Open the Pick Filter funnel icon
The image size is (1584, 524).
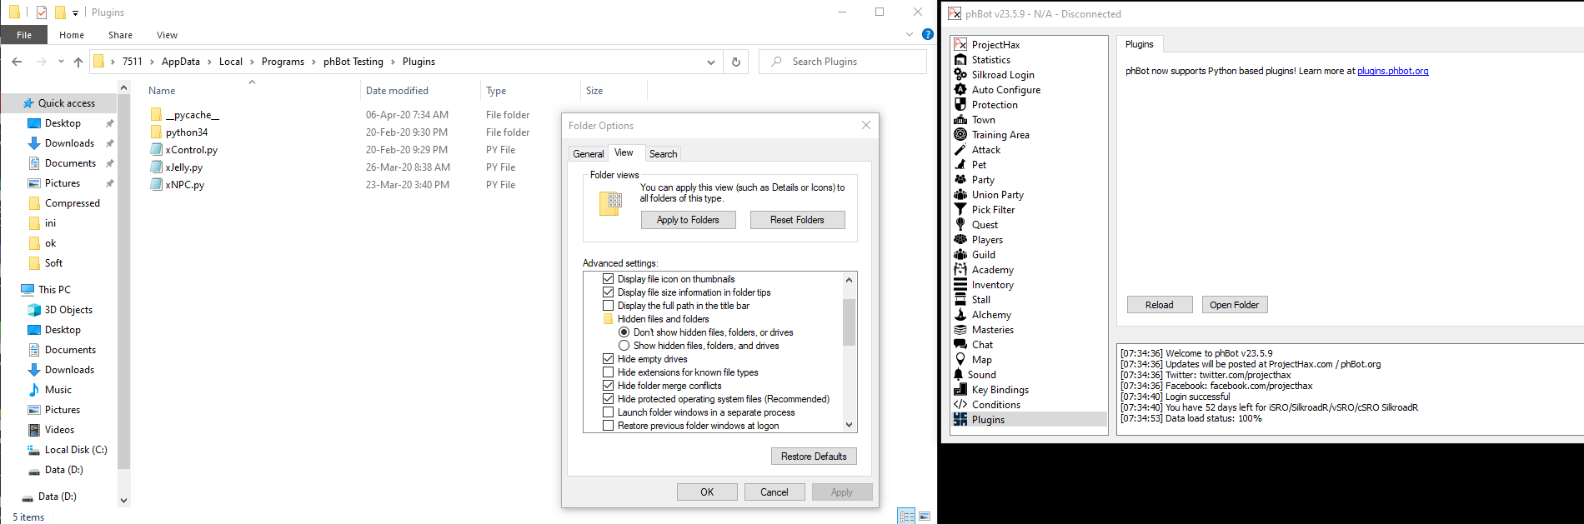tap(960, 210)
